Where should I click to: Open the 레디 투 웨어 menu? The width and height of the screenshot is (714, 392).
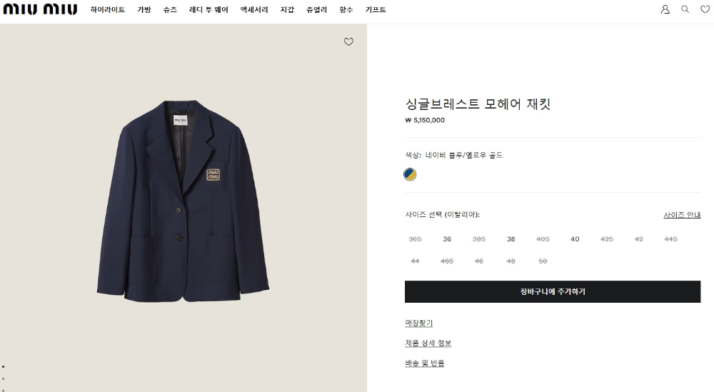pos(208,9)
